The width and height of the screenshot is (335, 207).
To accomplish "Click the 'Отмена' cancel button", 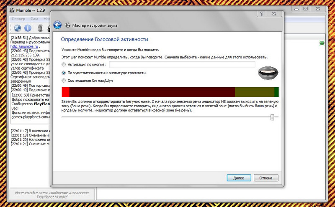I will (x=266, y=178).
